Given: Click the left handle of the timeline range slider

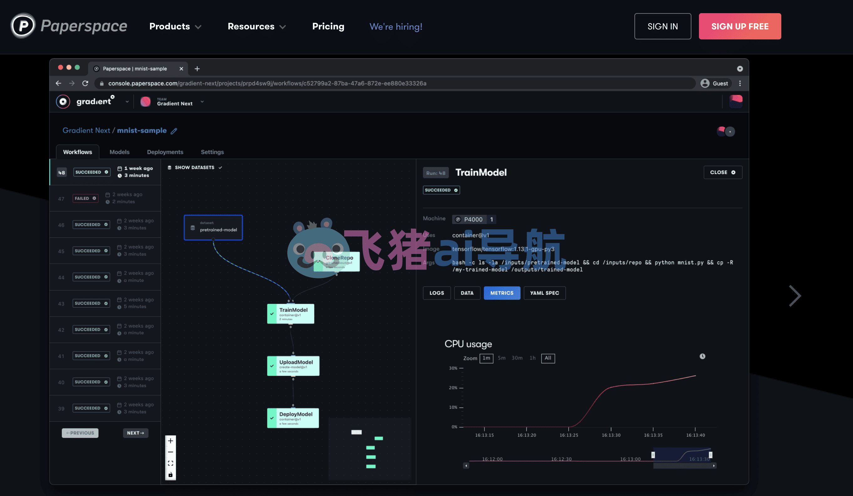Looking at the screenshot, I should pyautogui.click(x=653, y=455).
